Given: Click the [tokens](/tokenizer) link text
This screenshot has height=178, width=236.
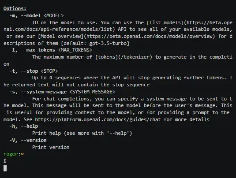Looking at the screenshot, I should click(x=124, y=57).
